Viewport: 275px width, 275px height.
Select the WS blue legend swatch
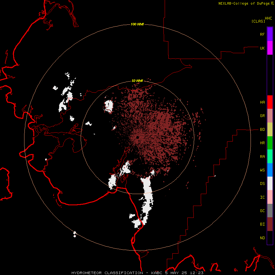click(270, 170)
